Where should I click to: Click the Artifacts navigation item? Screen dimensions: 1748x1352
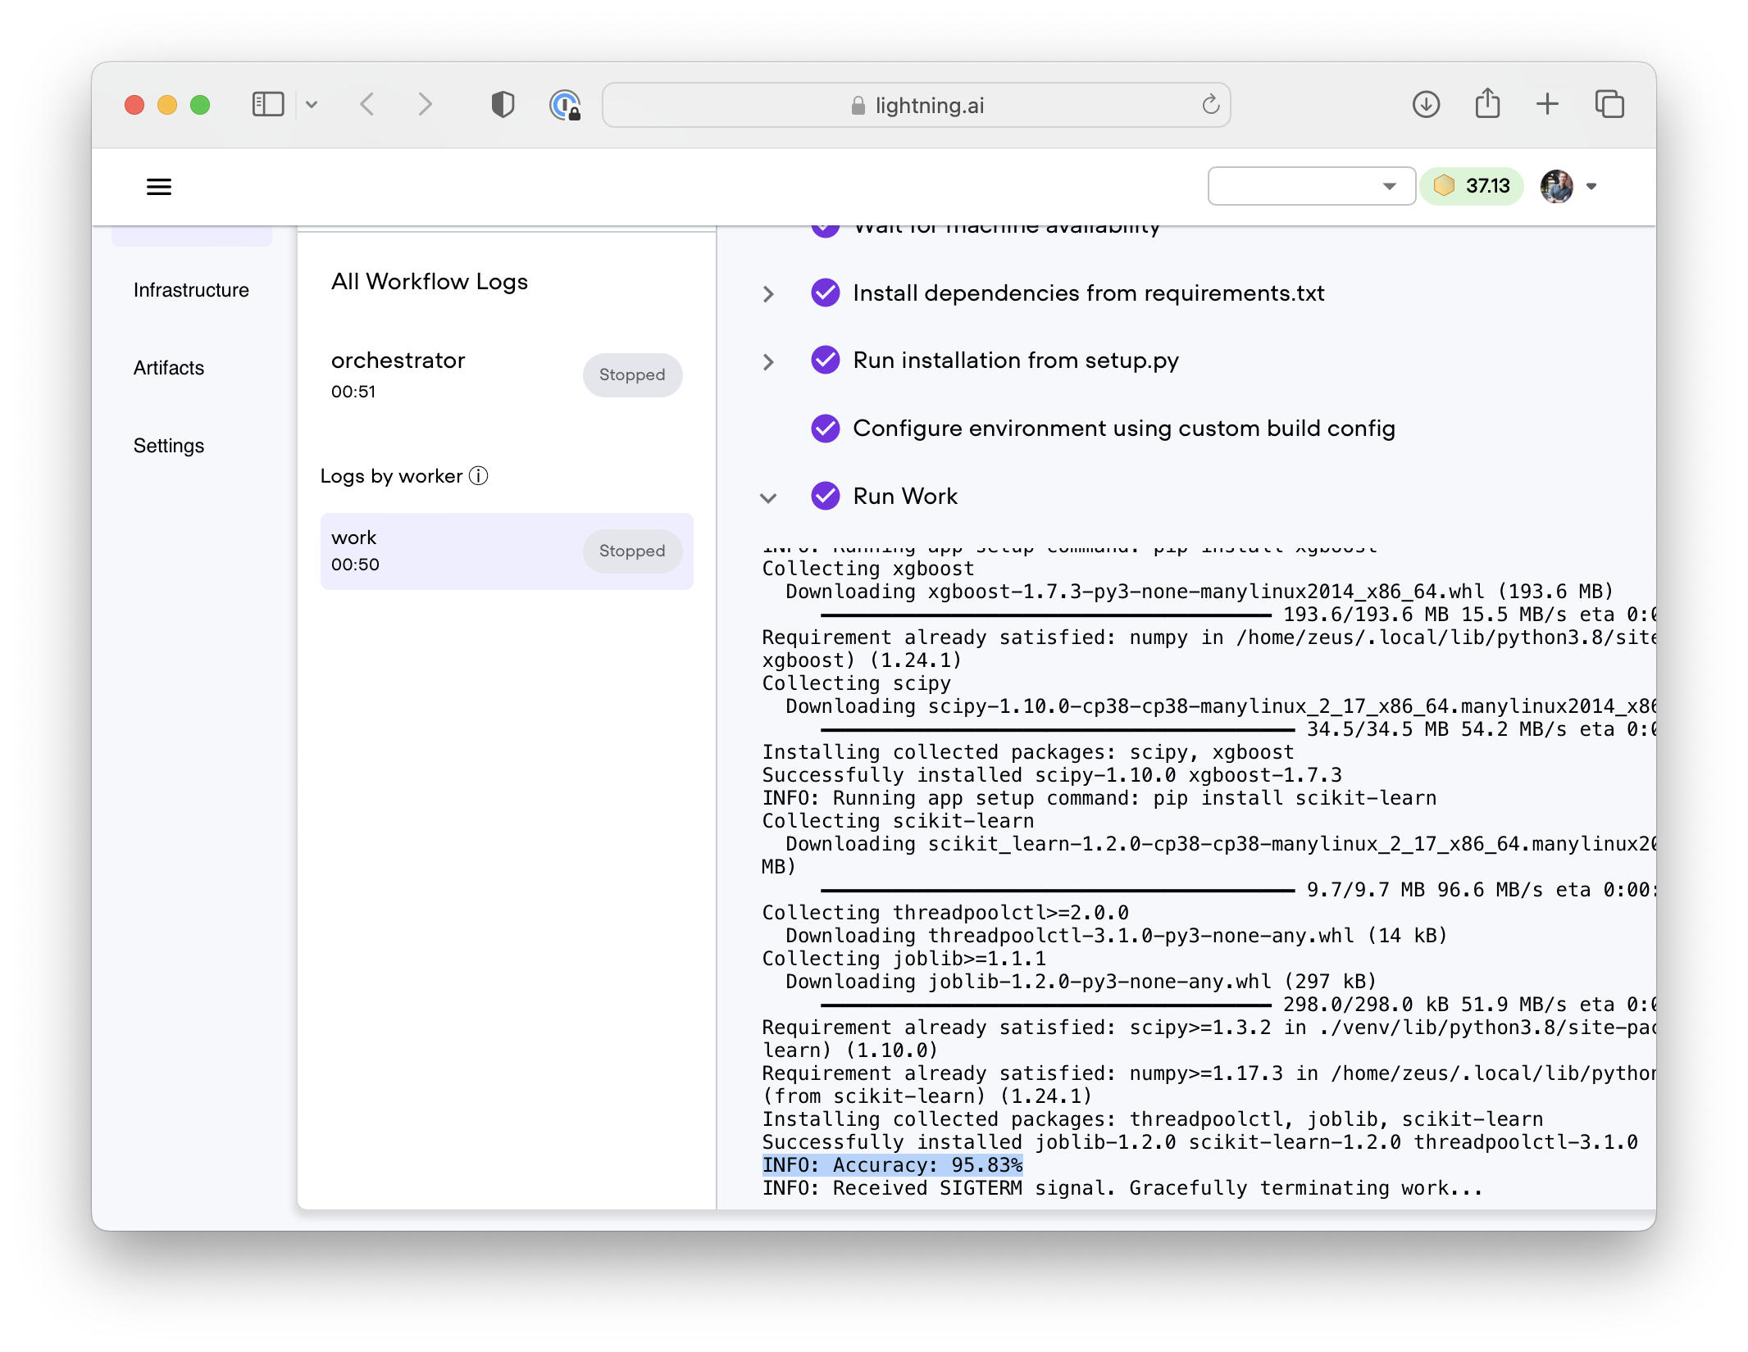(166, 366)
